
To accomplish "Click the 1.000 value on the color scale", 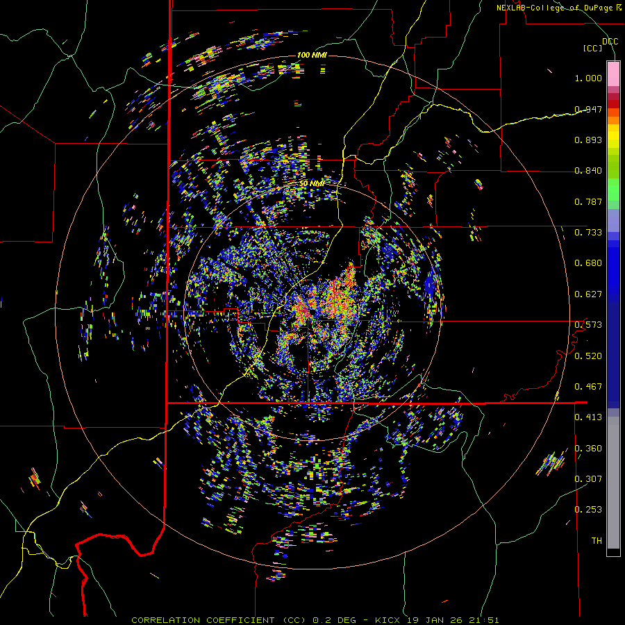I will [588, 78].
